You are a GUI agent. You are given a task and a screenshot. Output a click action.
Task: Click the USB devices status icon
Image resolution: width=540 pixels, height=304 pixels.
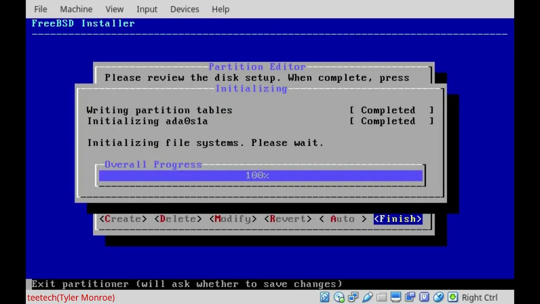367,297
